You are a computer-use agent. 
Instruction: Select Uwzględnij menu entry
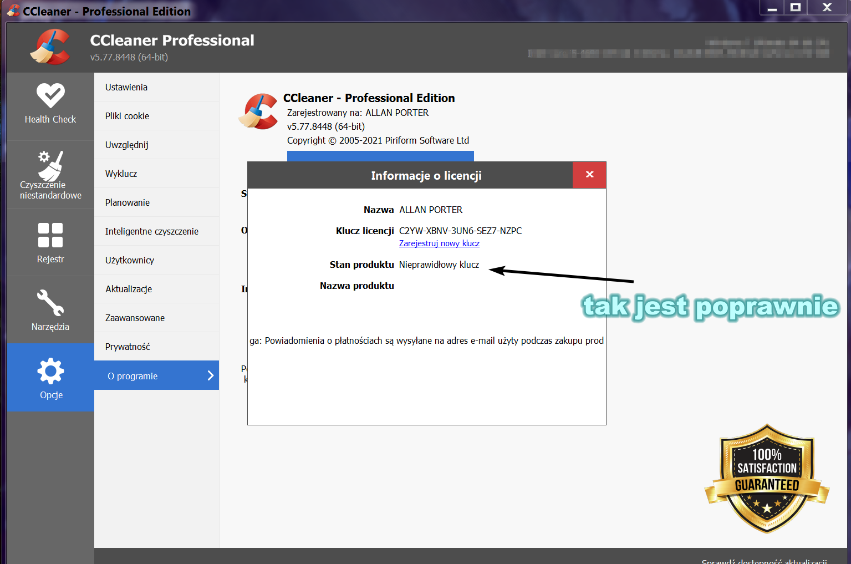pos(156,145)
